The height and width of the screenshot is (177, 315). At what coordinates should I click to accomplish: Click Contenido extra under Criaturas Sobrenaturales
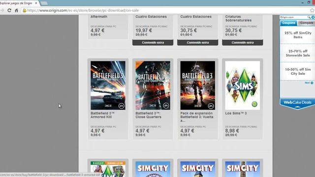tap(243, 43)
